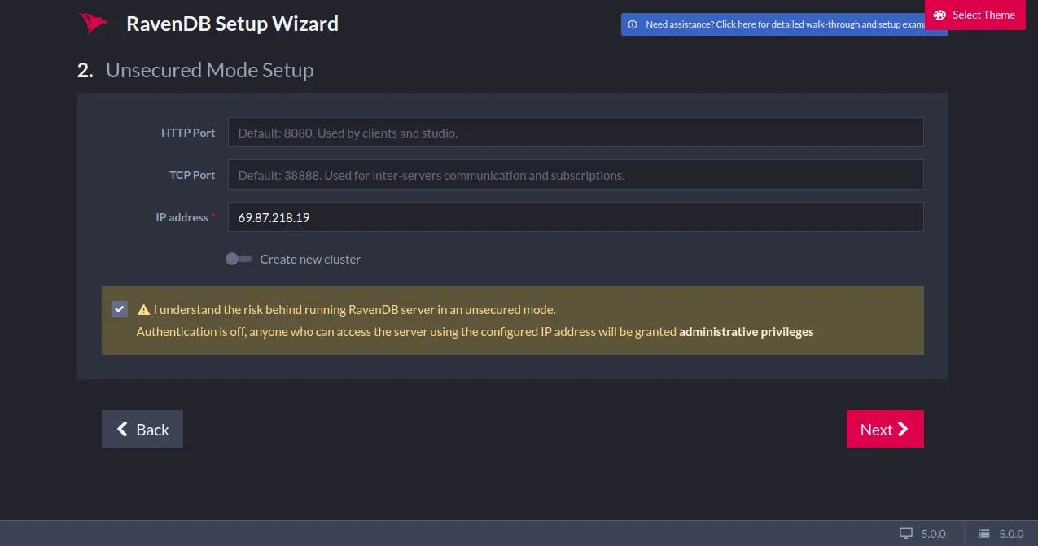
Task: Click the palette icon beside Select Theme
Action: (939, 15)
